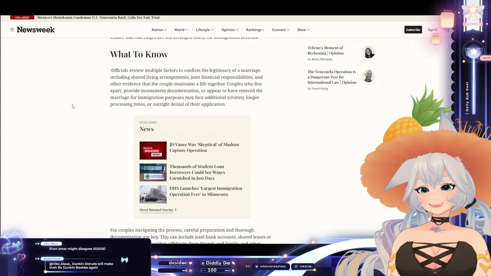Viewport: 491px width, 276px height.
Task: Click the 'READ MORE' label
Action: tap(148, 123)
